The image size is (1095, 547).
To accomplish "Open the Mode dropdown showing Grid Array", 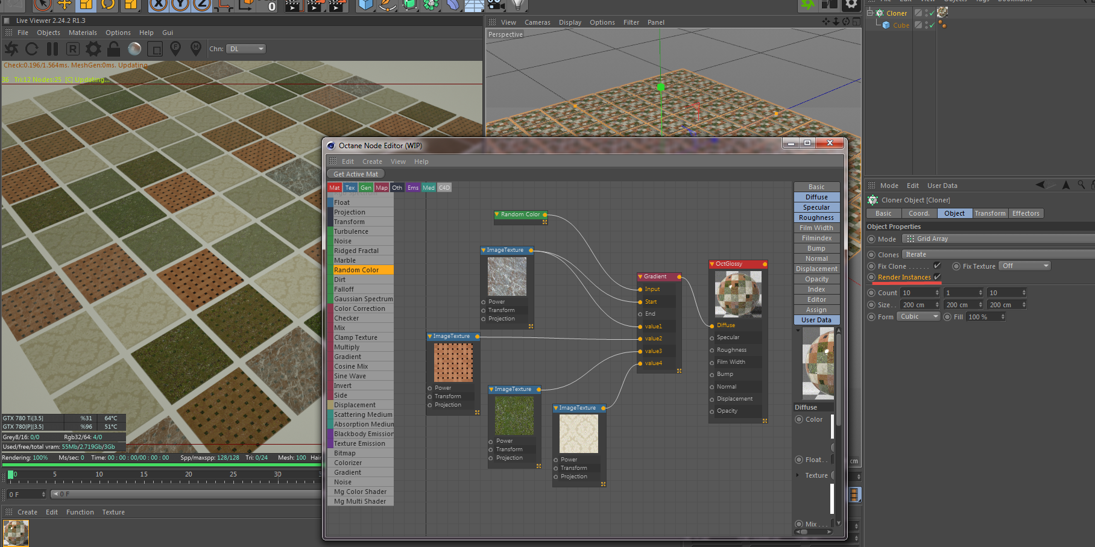I will coord(999,239).
